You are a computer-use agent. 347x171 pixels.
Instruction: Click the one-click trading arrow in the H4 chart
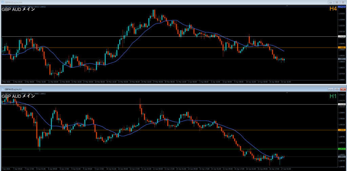click(3, 7)
